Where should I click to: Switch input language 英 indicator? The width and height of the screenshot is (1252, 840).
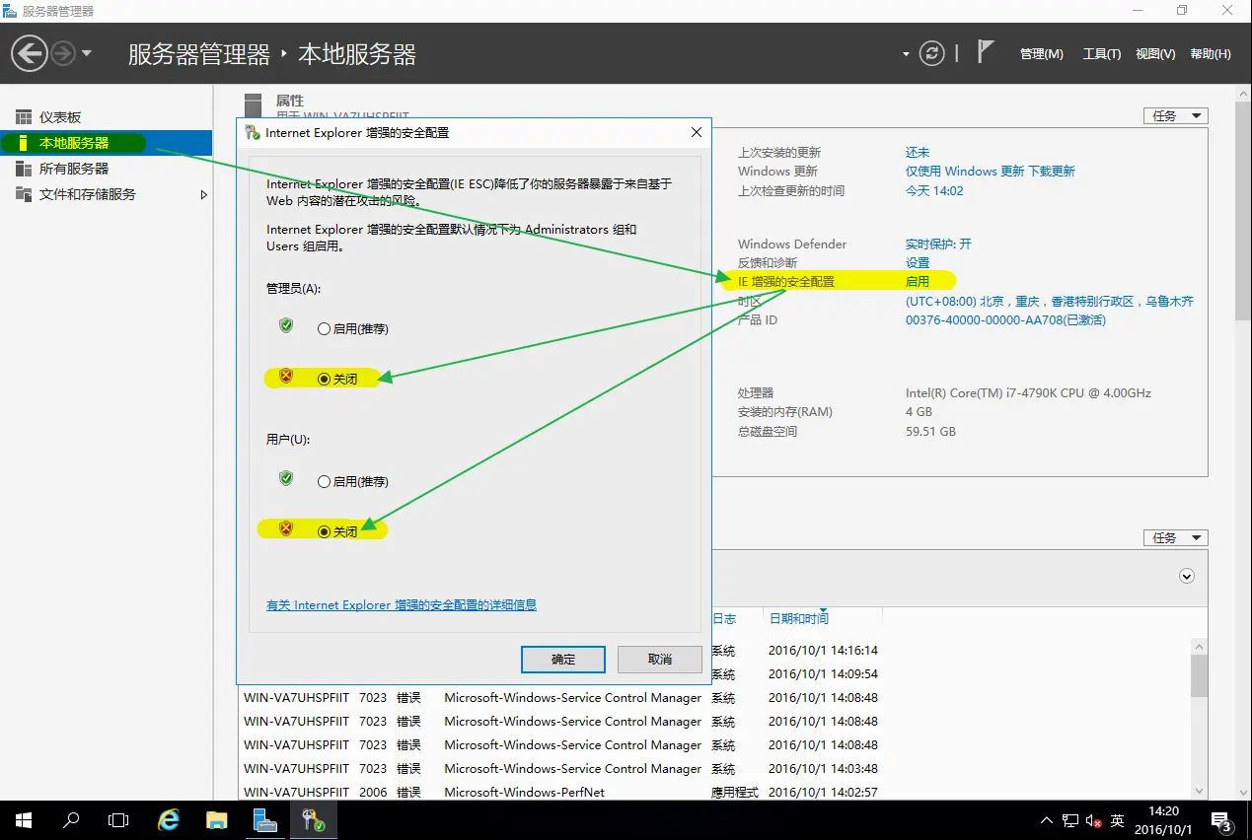[1117, 820]
